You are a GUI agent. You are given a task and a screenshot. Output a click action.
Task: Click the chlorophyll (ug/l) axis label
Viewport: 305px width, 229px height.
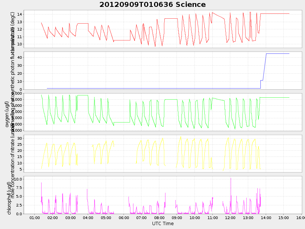click(x=9, y=198)
